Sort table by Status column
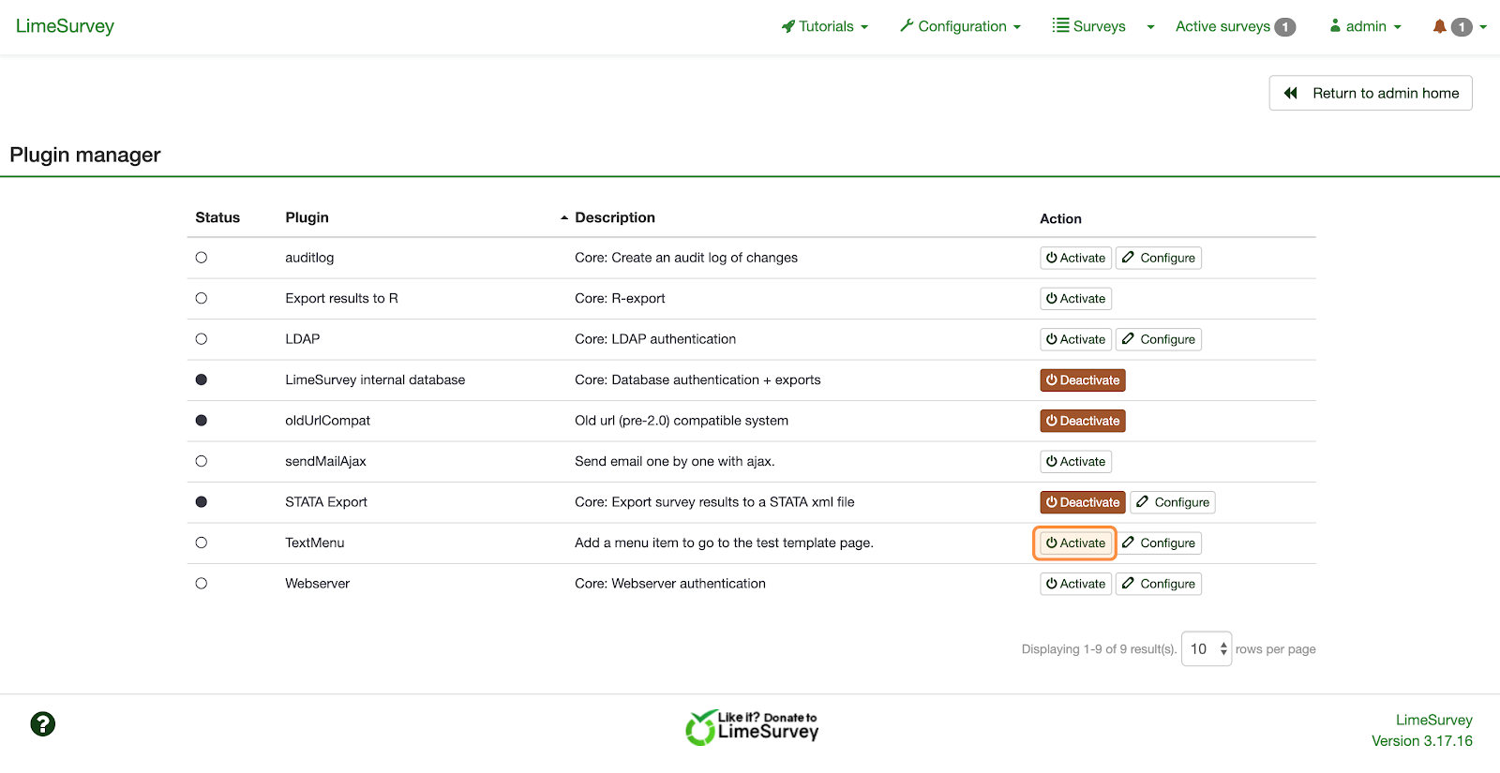This screenshot has height=773, width=1500. (x=217, y=217)
